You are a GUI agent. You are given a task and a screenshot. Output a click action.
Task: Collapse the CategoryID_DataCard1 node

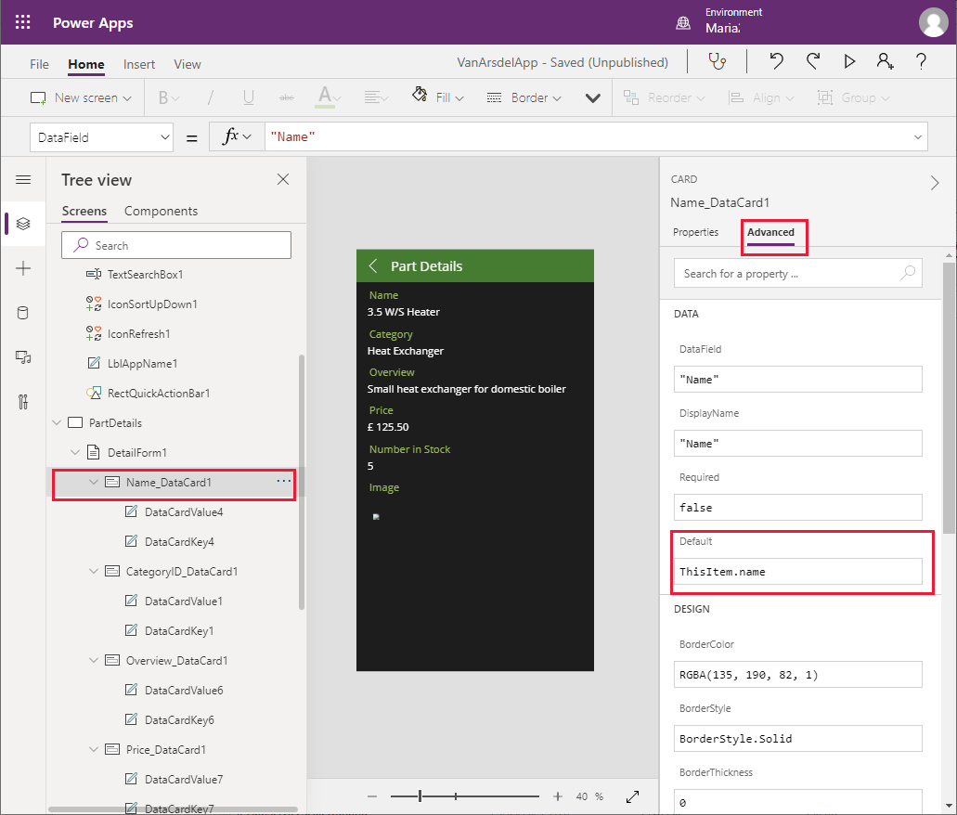point(94,571)
